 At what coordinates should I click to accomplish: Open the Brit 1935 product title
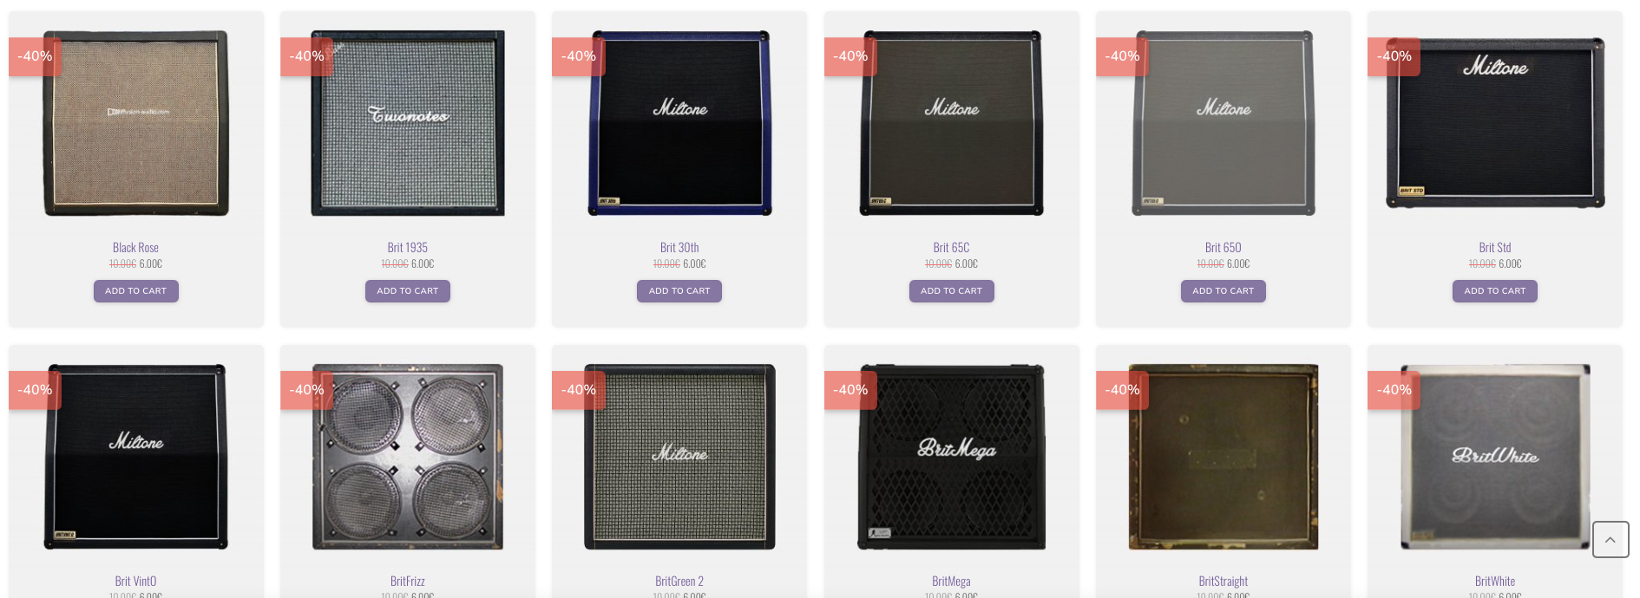(x=408, y=248)
